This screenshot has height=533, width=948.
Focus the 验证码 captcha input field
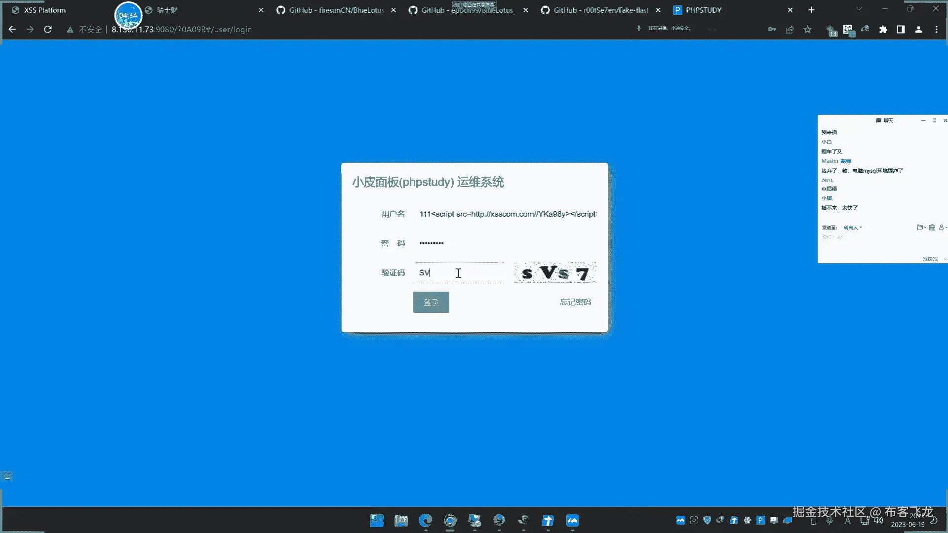tap(459, 273)
